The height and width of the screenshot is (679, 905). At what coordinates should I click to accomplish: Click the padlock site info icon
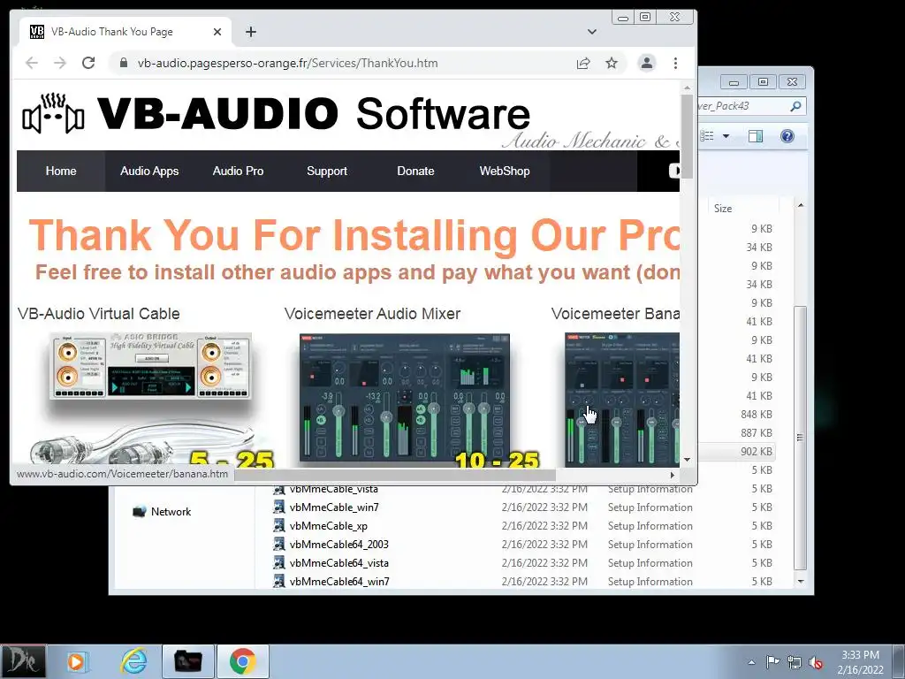click(x=124, y=63)
